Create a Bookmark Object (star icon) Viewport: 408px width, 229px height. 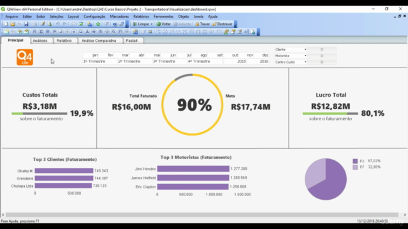tap(107, 32)
